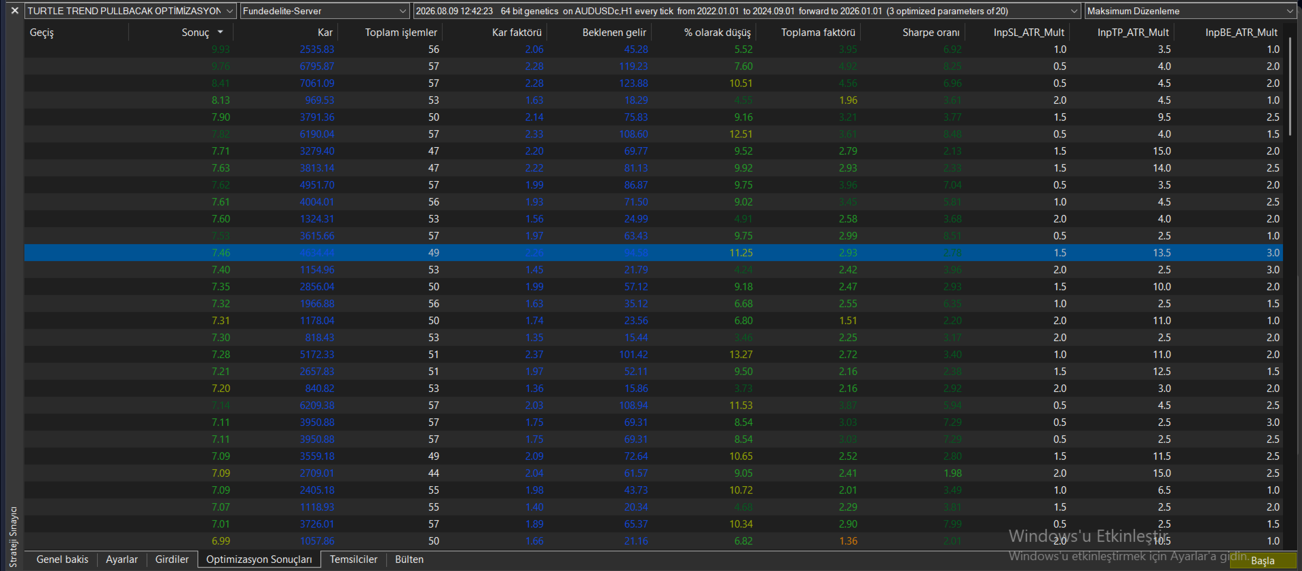Select the highlighted row with result 7.46
The height and width of the screenshot is (571, 1302).
(x=654, y=253)
